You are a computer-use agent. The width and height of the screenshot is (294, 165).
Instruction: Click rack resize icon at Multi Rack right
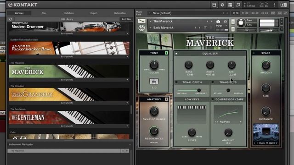tap(285, 13)
